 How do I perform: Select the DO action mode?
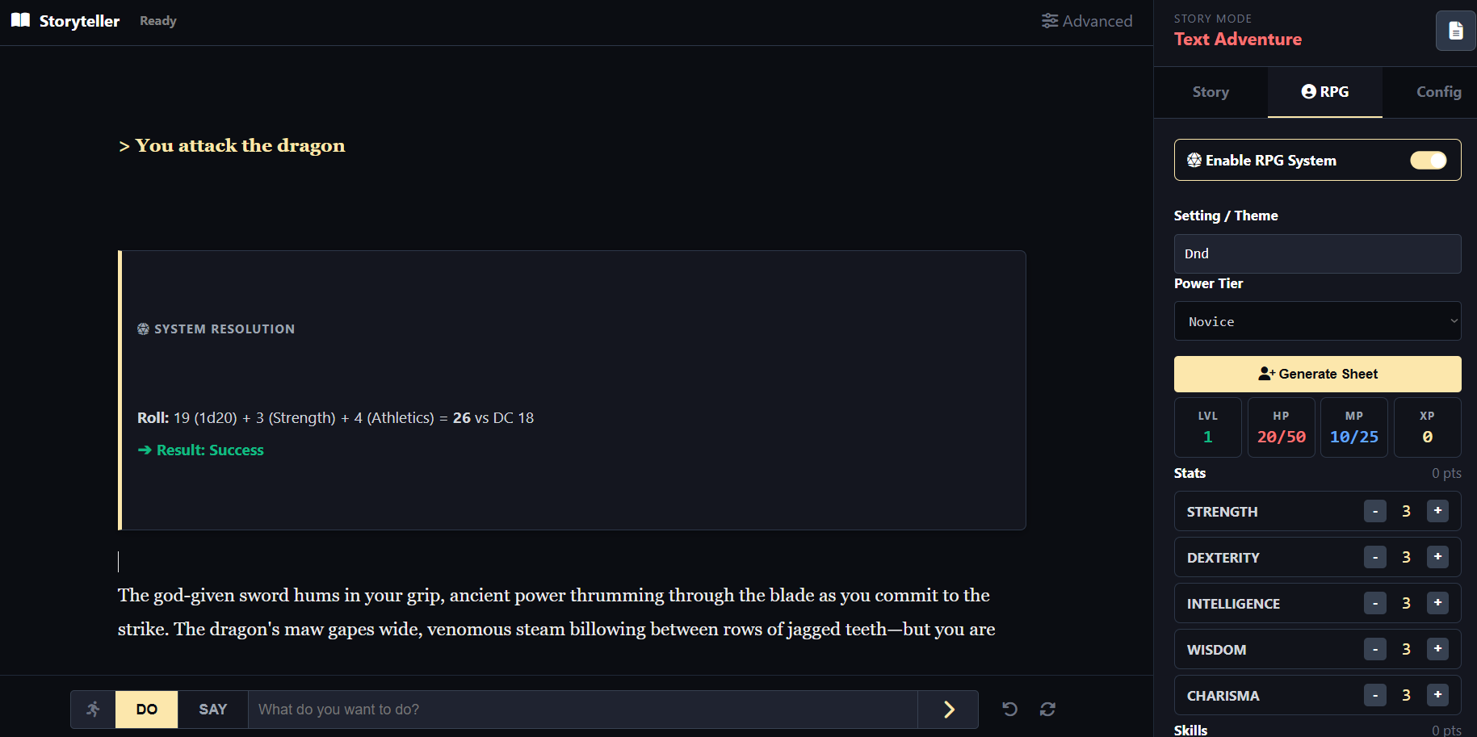[147, 709]
